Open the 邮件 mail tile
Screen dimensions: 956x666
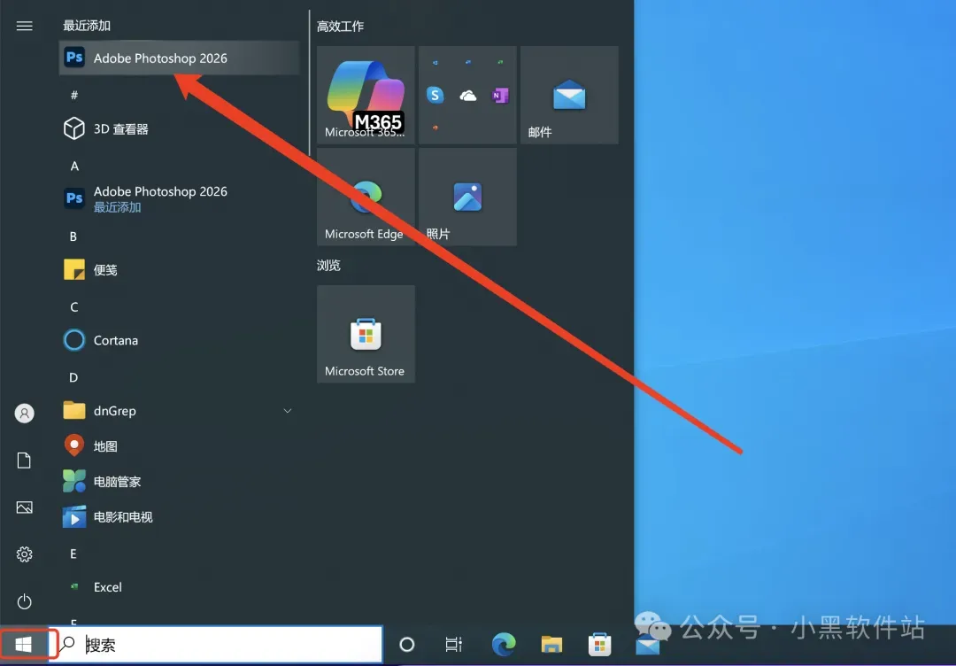point(569,95)
